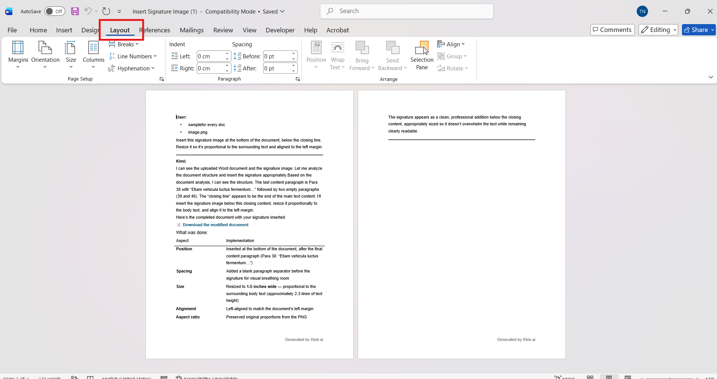The height and width of the screenshot is (379, 717).
Task: Increase the left indent with the up arrow
Action: click(x=227, y=54)
